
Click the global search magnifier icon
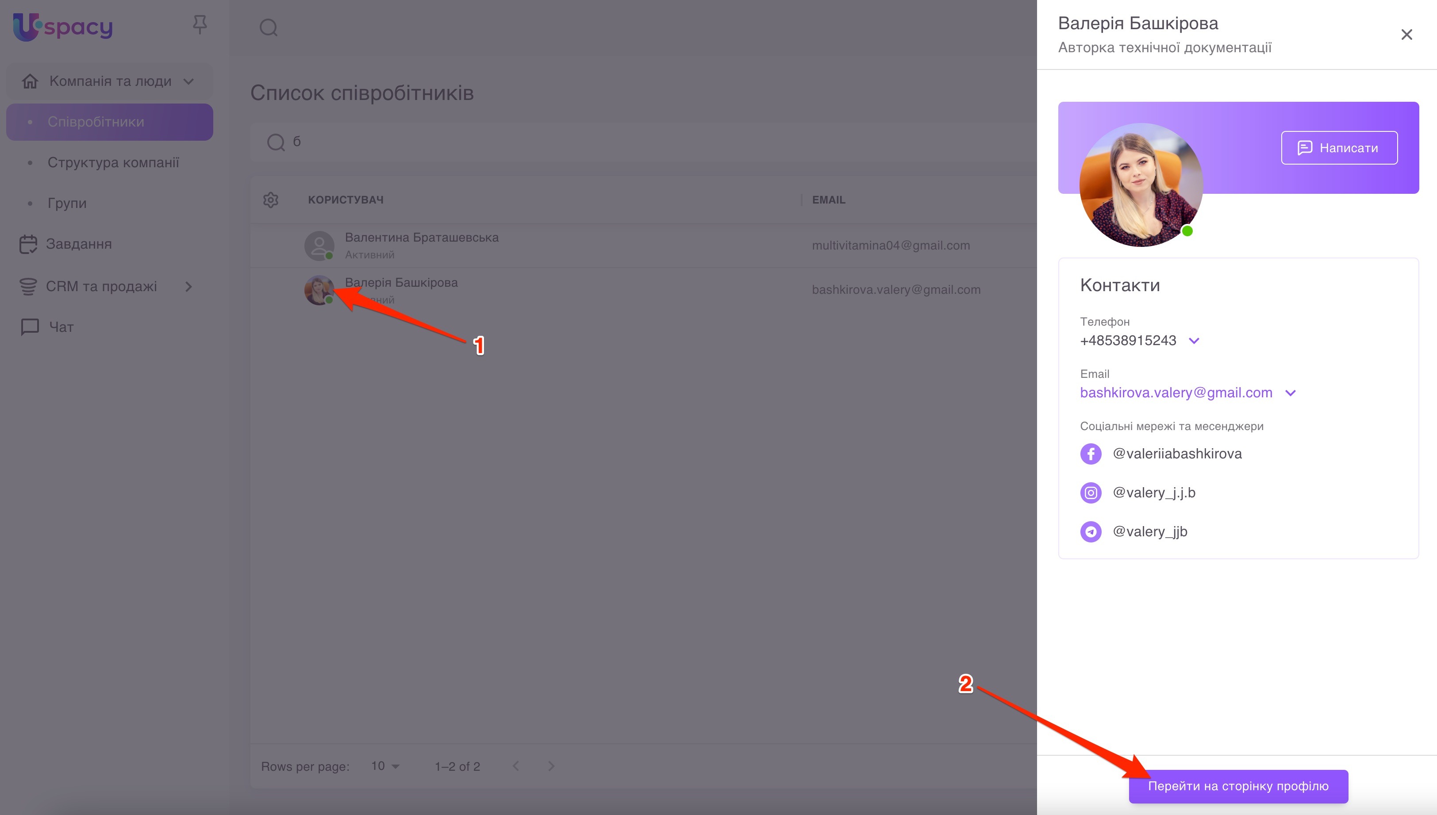pyautogui.click(x=269, y=27)
